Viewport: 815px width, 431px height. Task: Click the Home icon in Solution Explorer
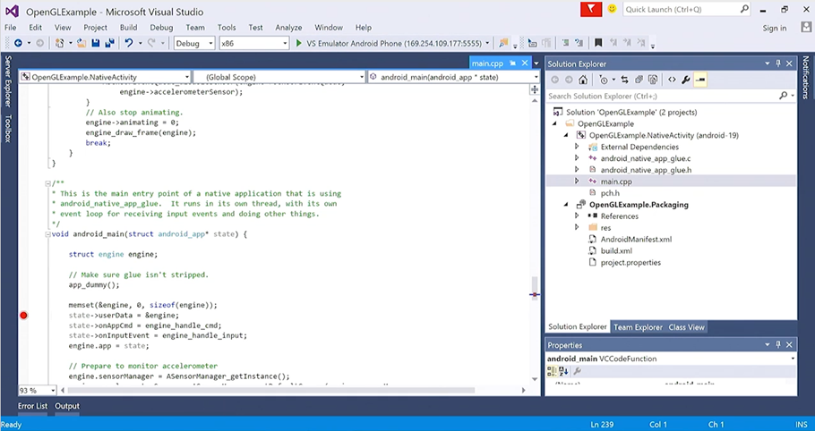(x=583, y=80)
